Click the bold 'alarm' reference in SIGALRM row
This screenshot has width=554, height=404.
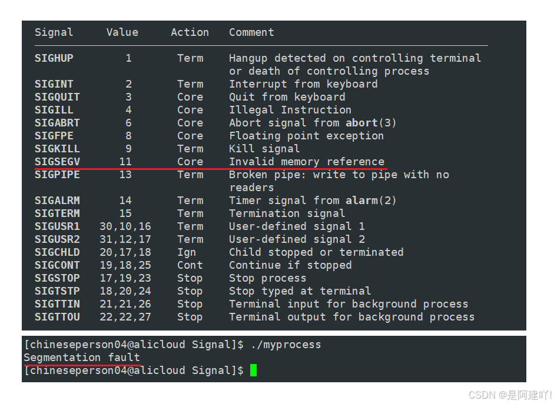point(361,201)
